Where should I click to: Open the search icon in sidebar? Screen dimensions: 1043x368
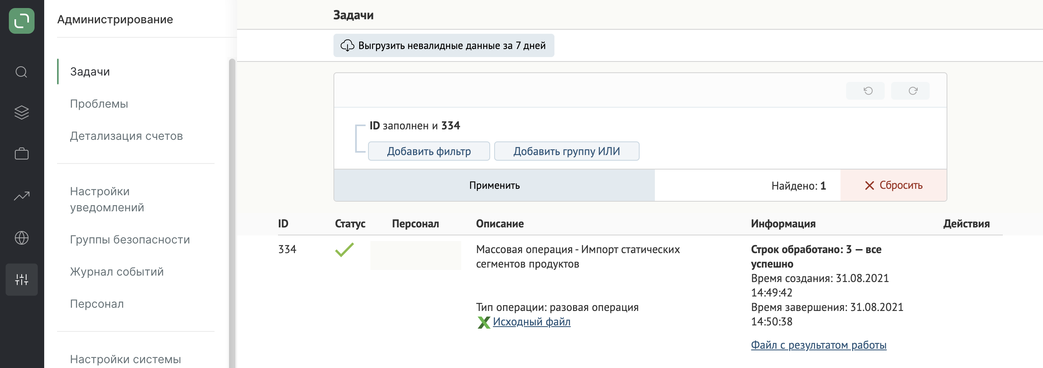(21, 72)
